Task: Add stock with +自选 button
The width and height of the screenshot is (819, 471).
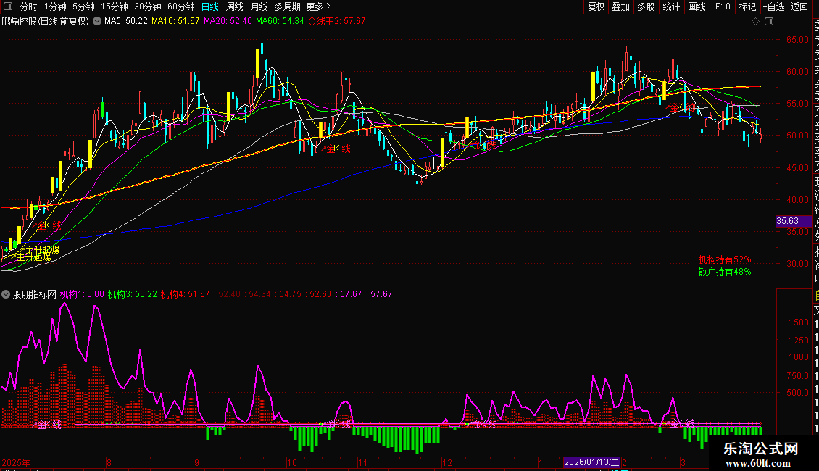Action: 773,7
